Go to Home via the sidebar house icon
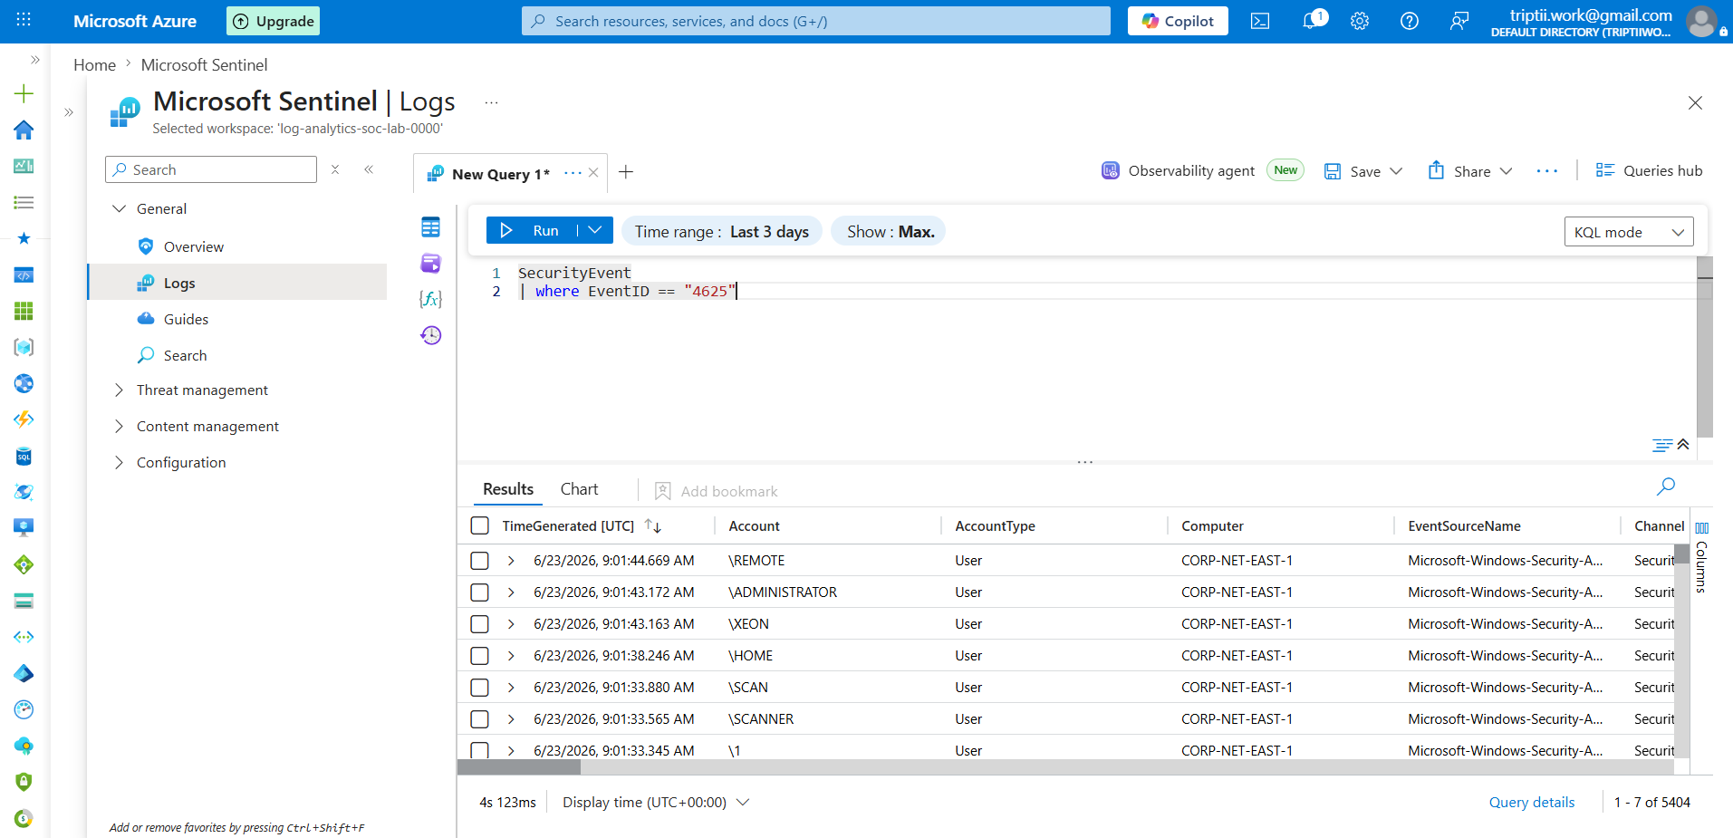The height and width of the screenshot is (838, 1733). tap(24, 130)
